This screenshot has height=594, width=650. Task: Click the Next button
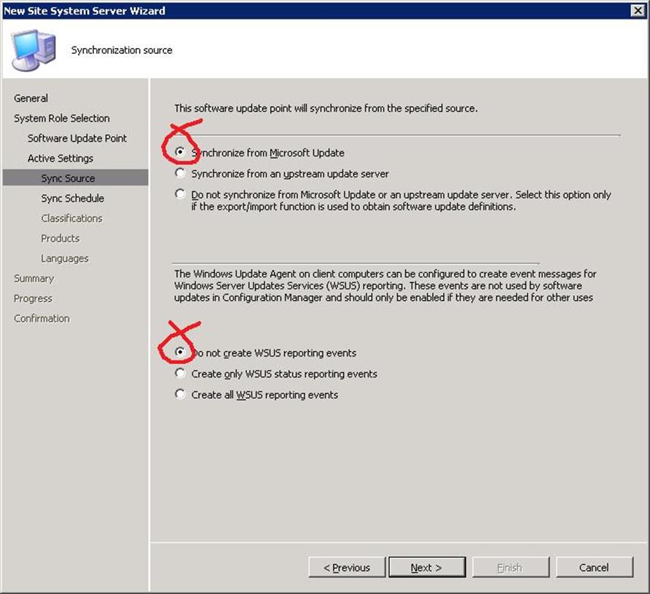click(427, 567)
